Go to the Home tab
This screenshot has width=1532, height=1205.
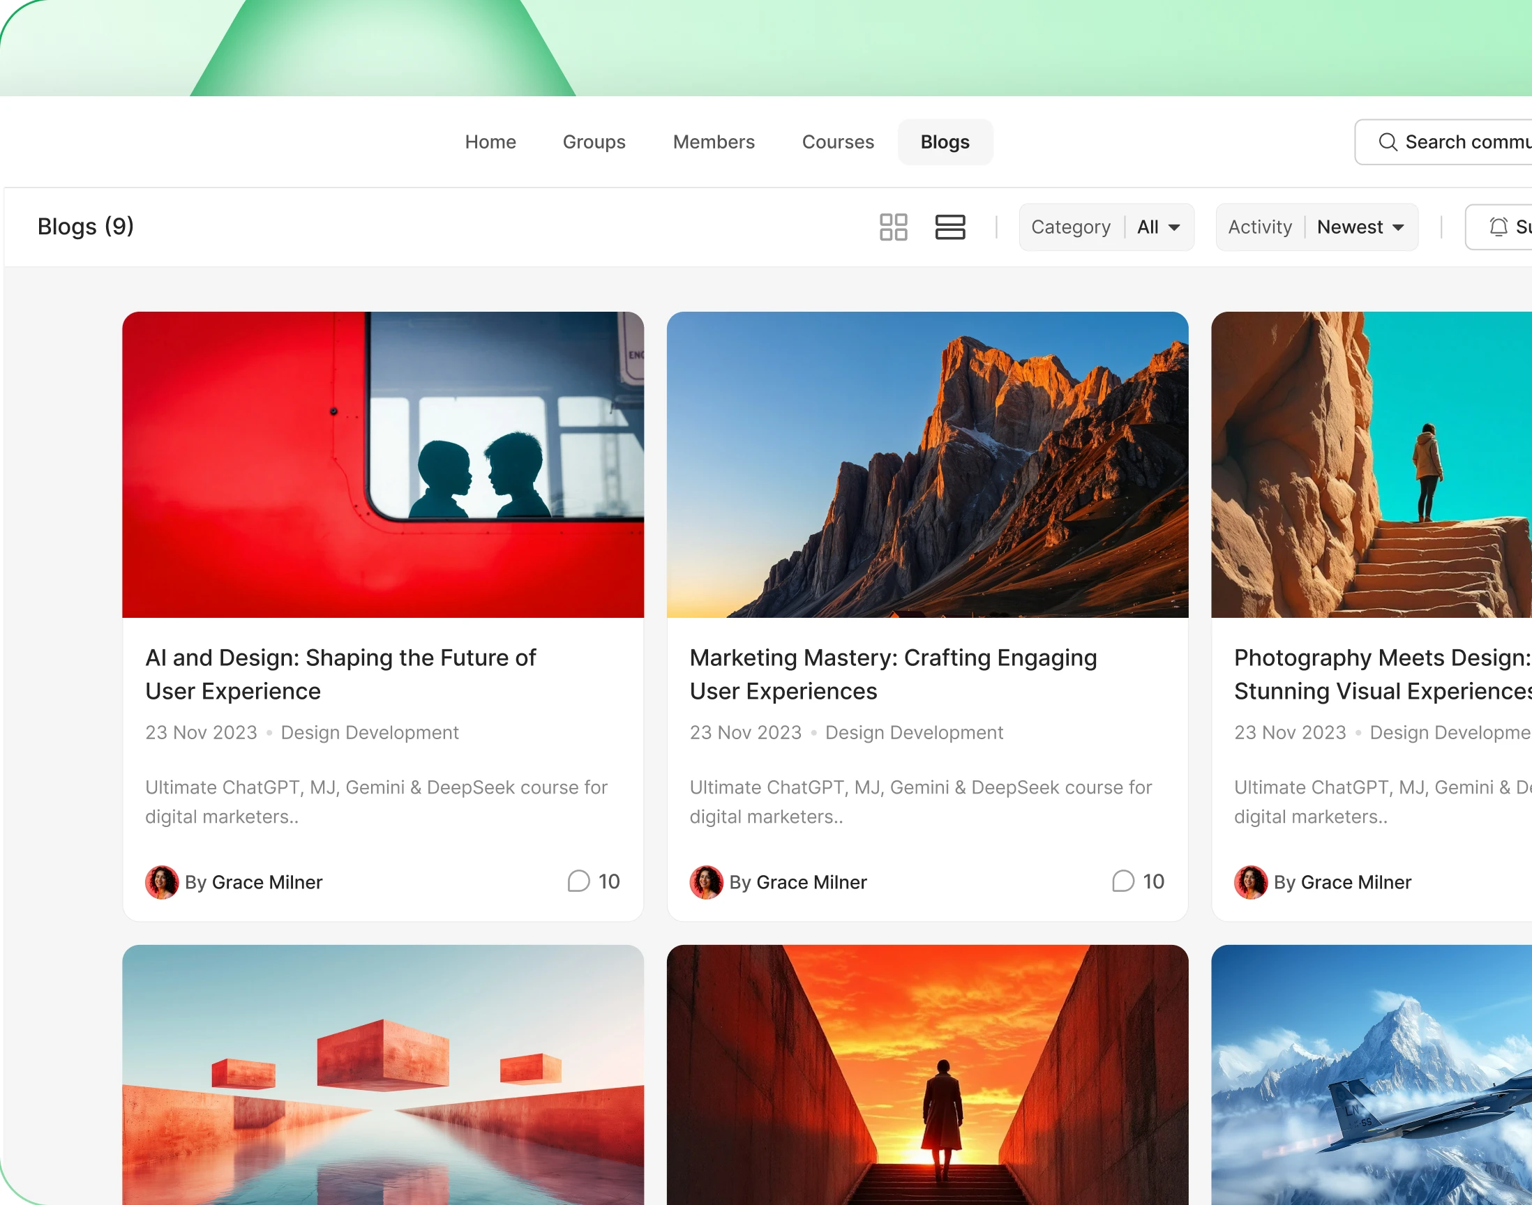490,142
